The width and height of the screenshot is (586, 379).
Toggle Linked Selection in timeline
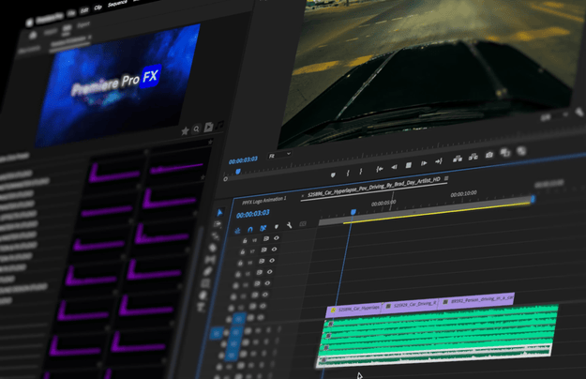coord(263,228)
